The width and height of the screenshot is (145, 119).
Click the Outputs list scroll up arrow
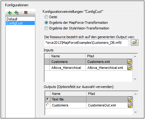coord(136,94)
